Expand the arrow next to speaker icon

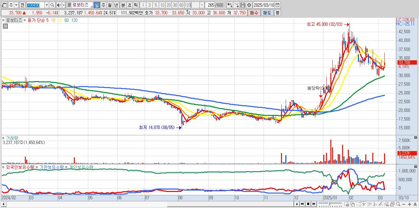63,5
